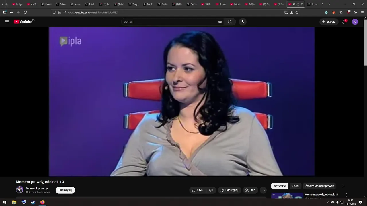Share the video via Udostępnij
The height and width of the screenshot is (206, 367).
tap(229, 190)
